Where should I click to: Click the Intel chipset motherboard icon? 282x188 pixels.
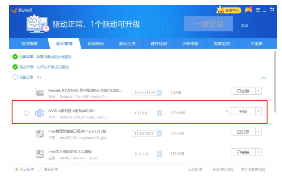pyautogui.click(x=40, y=154)
